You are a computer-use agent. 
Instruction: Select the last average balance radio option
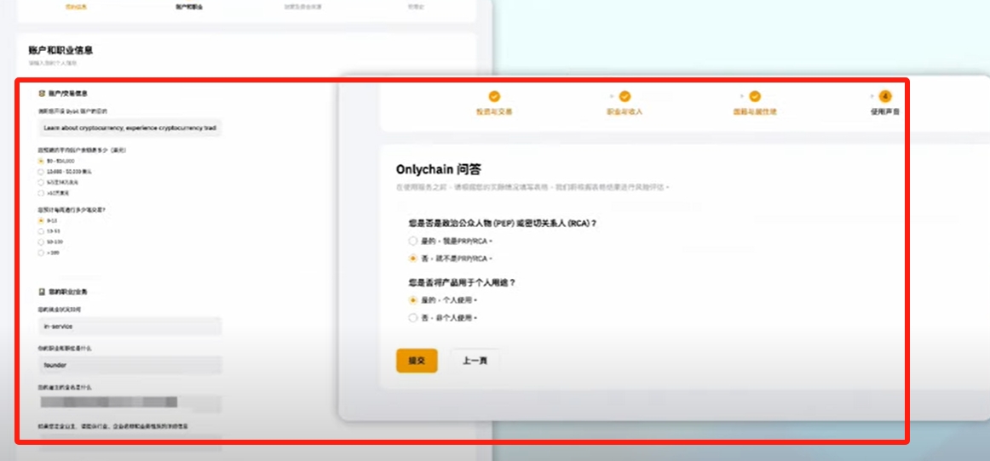[41, 193]
